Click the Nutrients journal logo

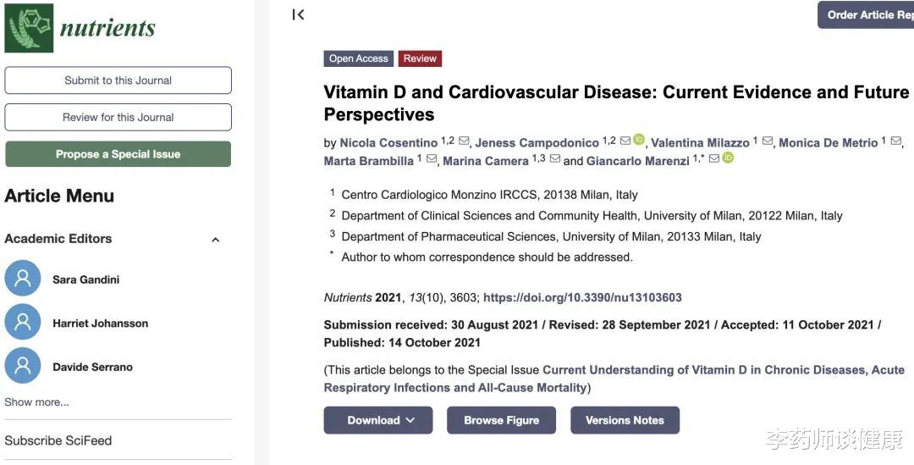pos(80,27)
